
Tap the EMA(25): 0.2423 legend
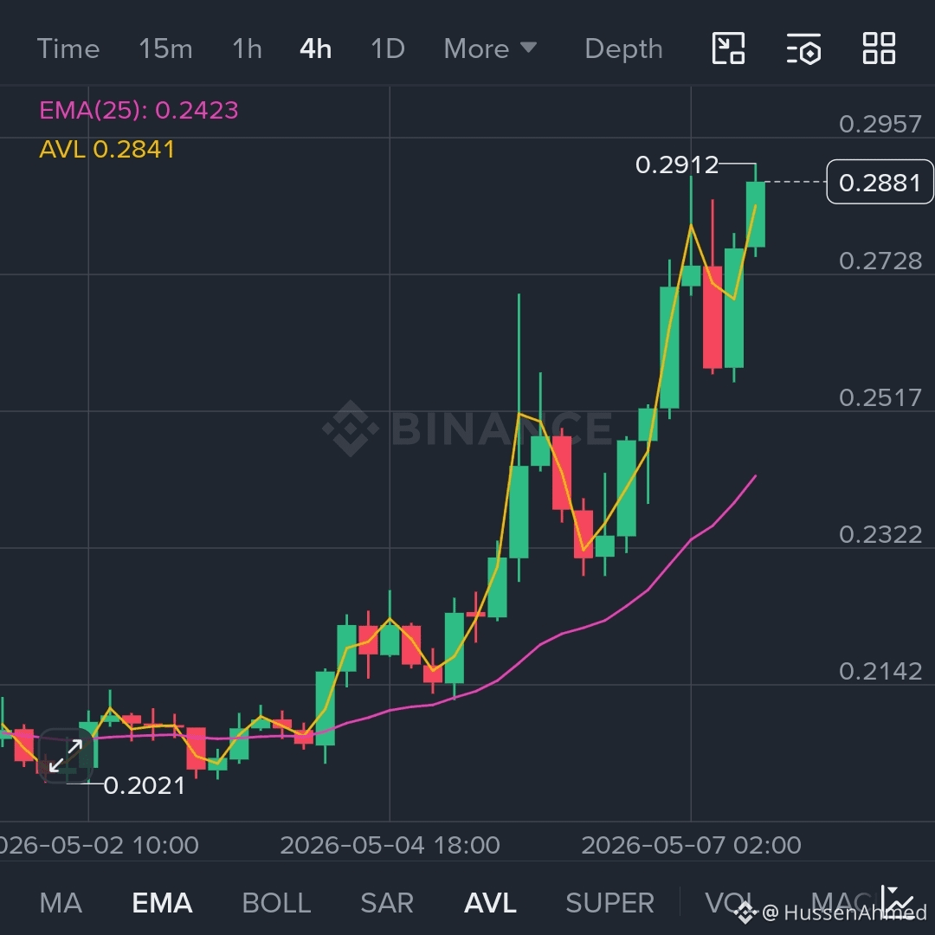(x=139, y=110)
